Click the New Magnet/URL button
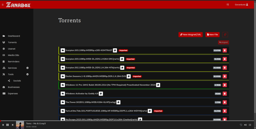This screenshot has width=256, height=129. 190,34
